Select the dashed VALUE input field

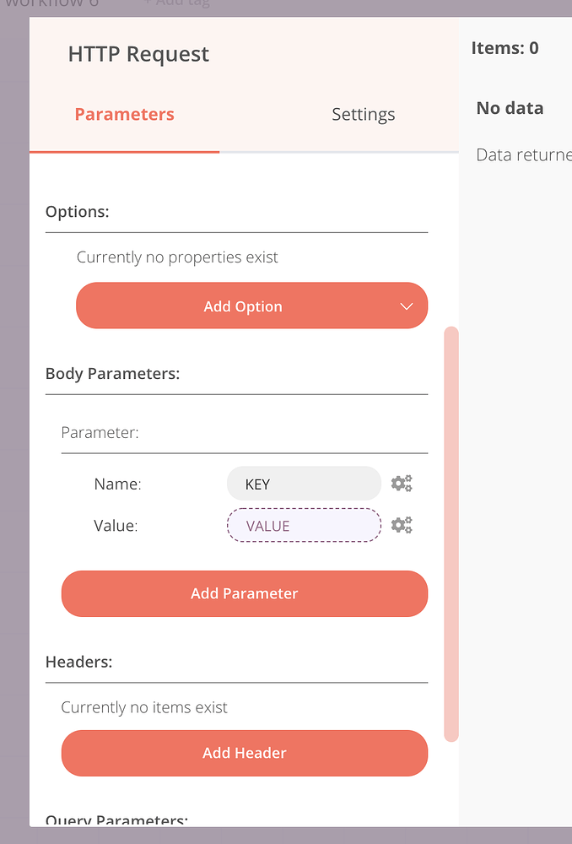pos(304,525)
